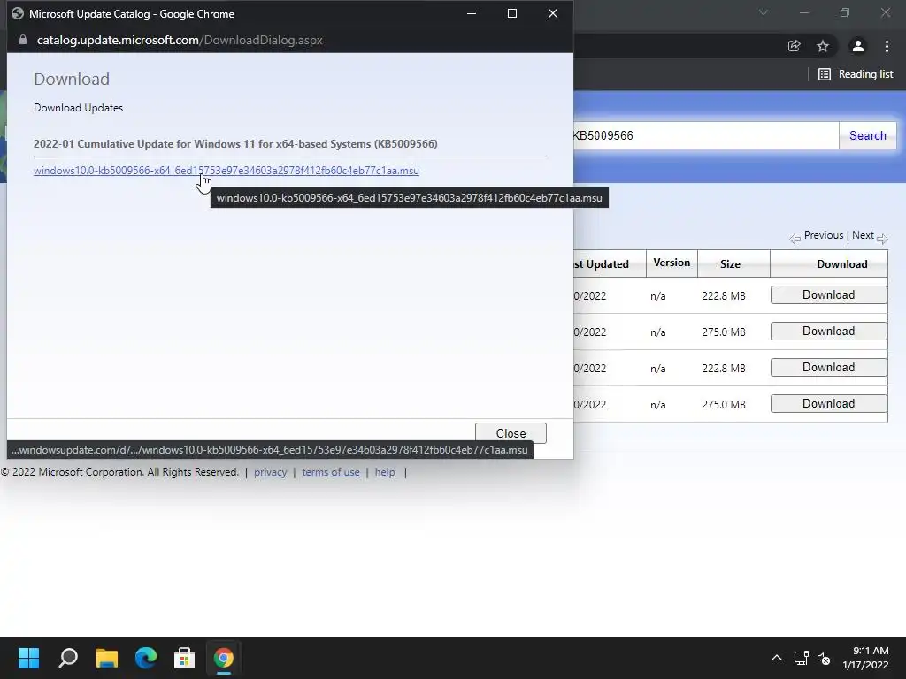Go to Next results page
Viewport: 906px width, 679px height.
point(863,235)
